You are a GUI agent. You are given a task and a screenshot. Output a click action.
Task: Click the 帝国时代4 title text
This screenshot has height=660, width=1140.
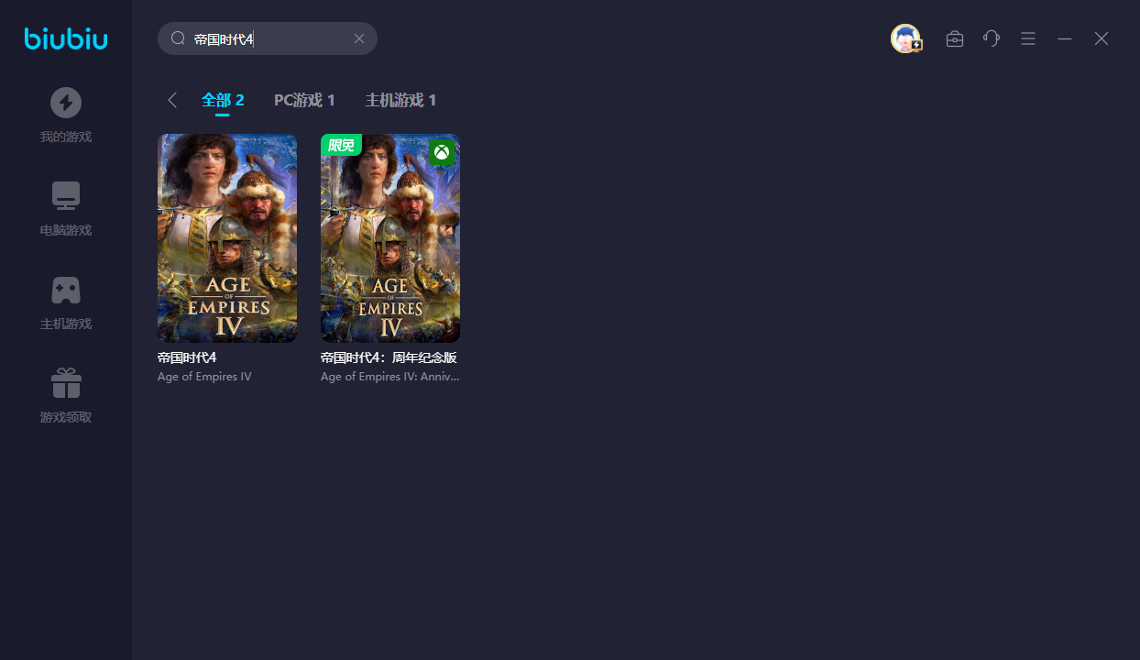(x=187, y=358)
